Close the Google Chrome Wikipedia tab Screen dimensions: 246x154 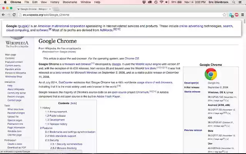50,9
